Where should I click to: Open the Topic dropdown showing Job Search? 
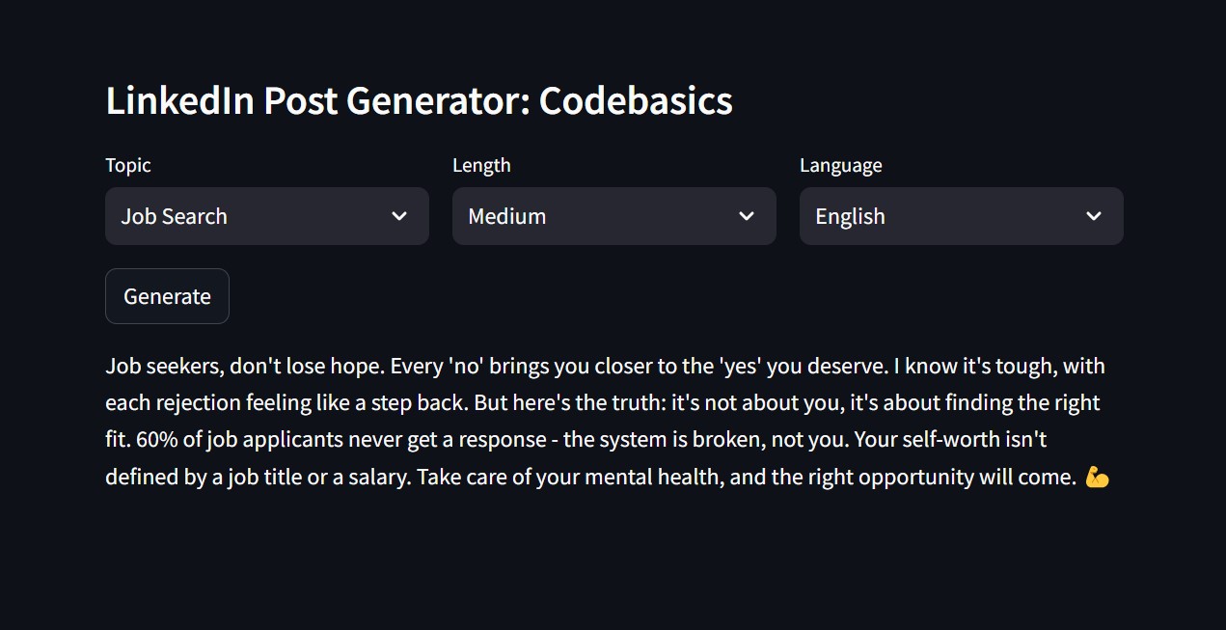(251, 216)
